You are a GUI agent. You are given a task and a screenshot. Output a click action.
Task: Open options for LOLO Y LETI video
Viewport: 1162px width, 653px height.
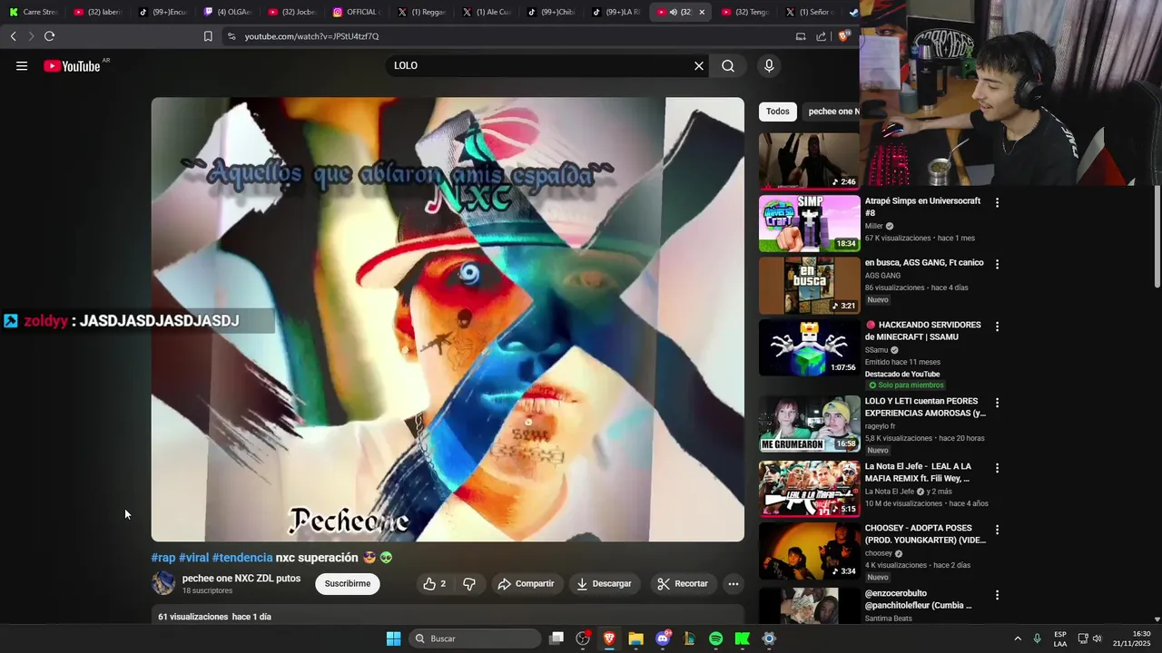pos(997,403)
